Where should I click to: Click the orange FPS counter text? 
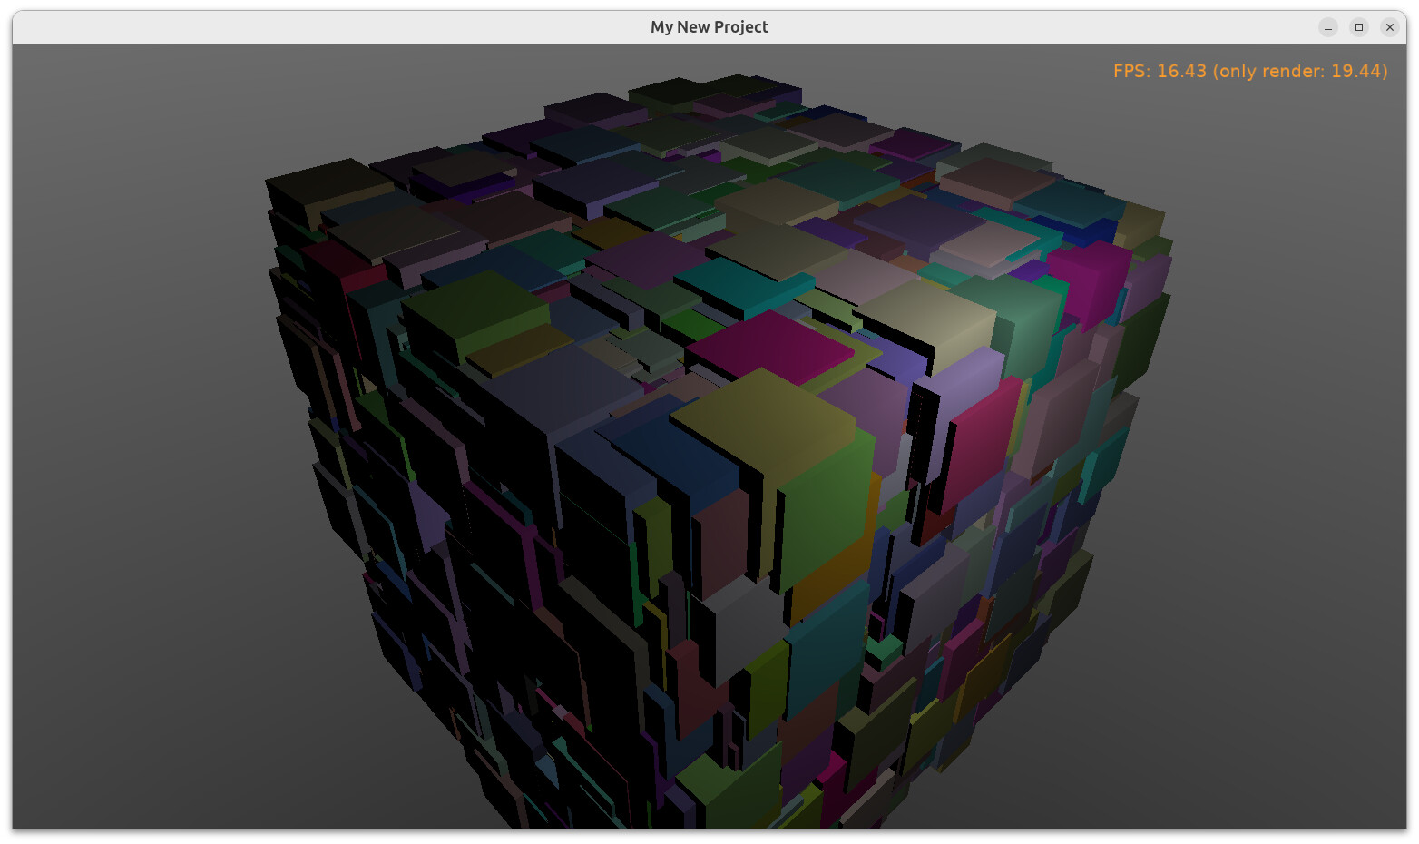(x=1250, y=71)
